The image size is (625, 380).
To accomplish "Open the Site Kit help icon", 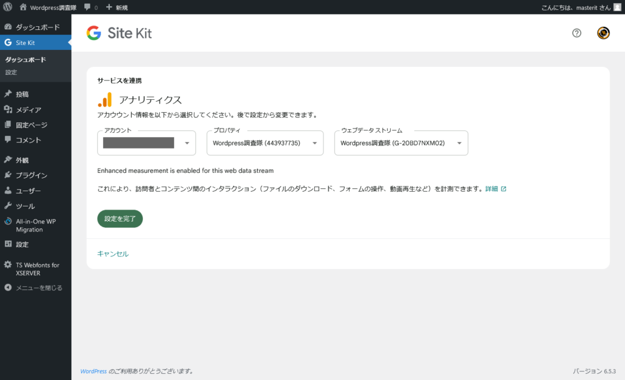I will click(x=577, y=33).
